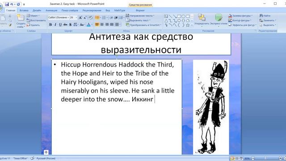Screen dimensions: 286x161
Task: Toggle underline formatting
Action: 60,25
